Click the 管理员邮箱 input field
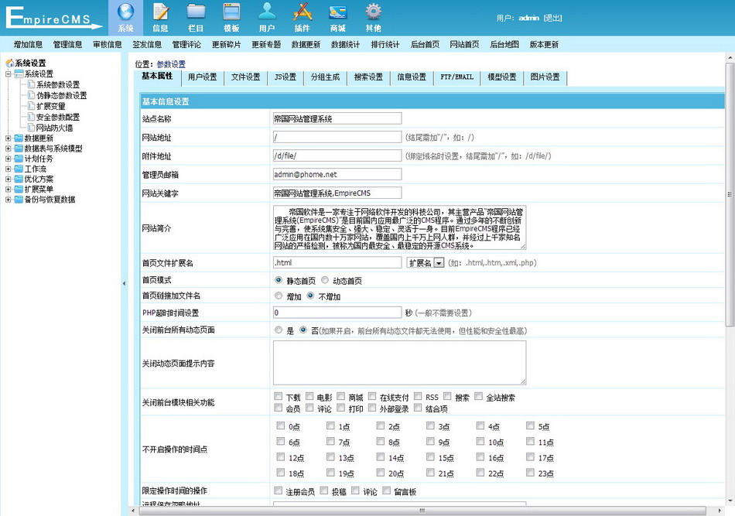 pyautogui.click(x=337, y=174)
